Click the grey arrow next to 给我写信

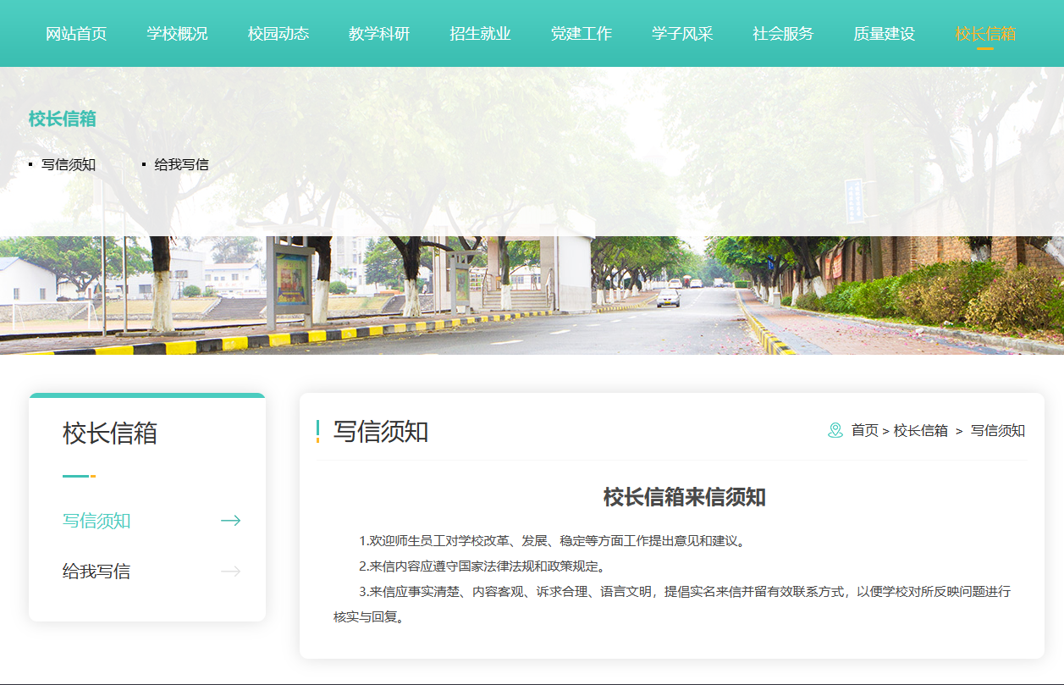pos(230,572)
